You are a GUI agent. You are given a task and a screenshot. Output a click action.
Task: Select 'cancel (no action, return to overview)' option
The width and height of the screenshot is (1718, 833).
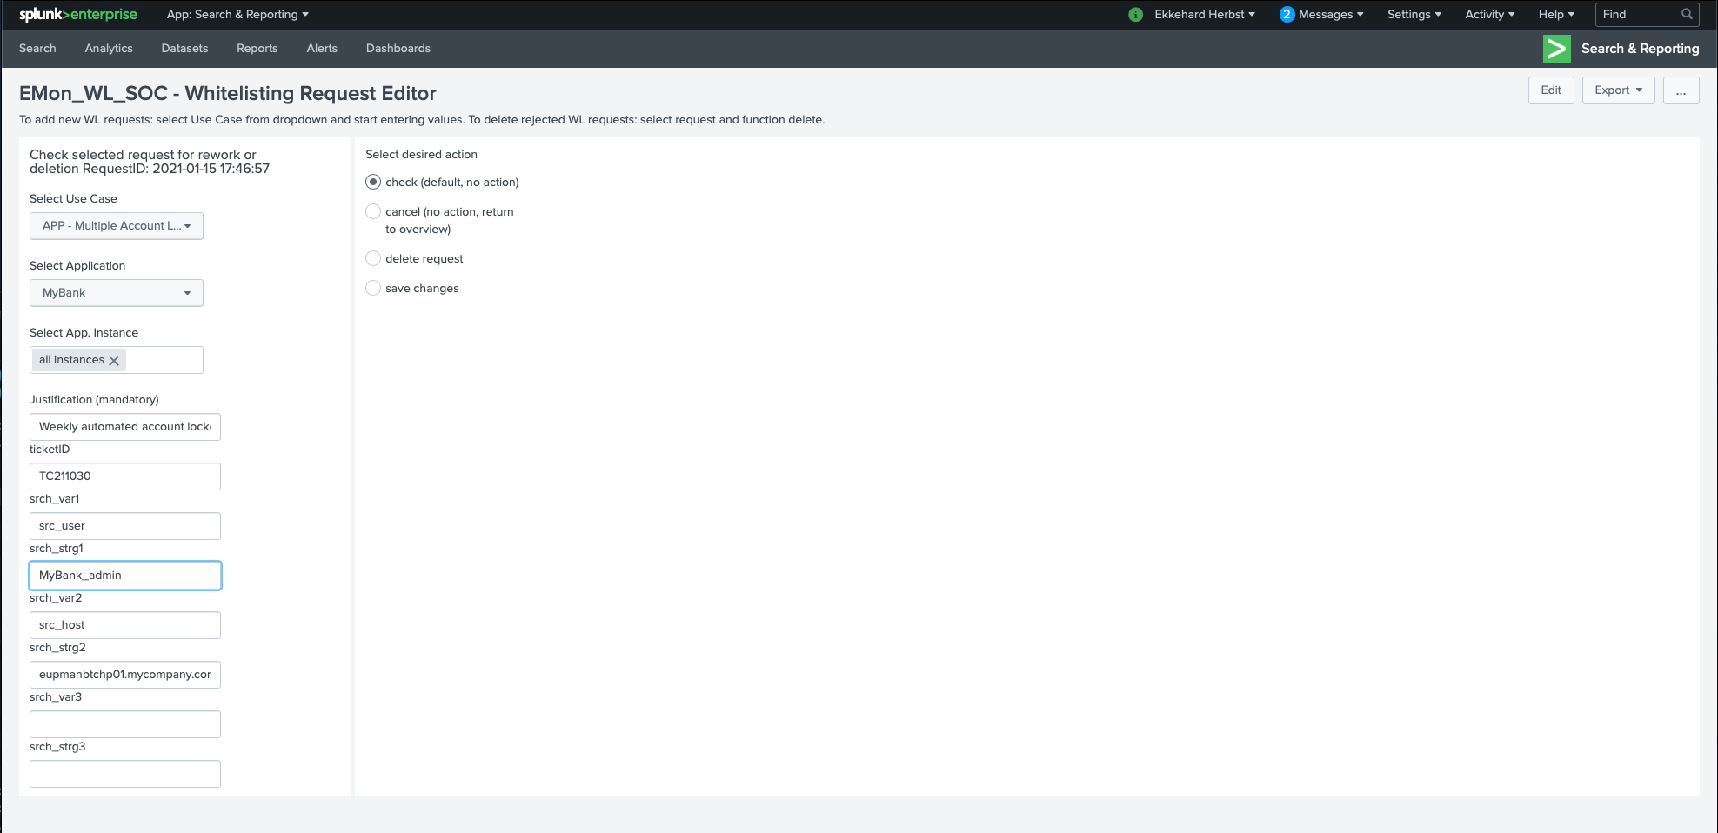coord(373,211)
